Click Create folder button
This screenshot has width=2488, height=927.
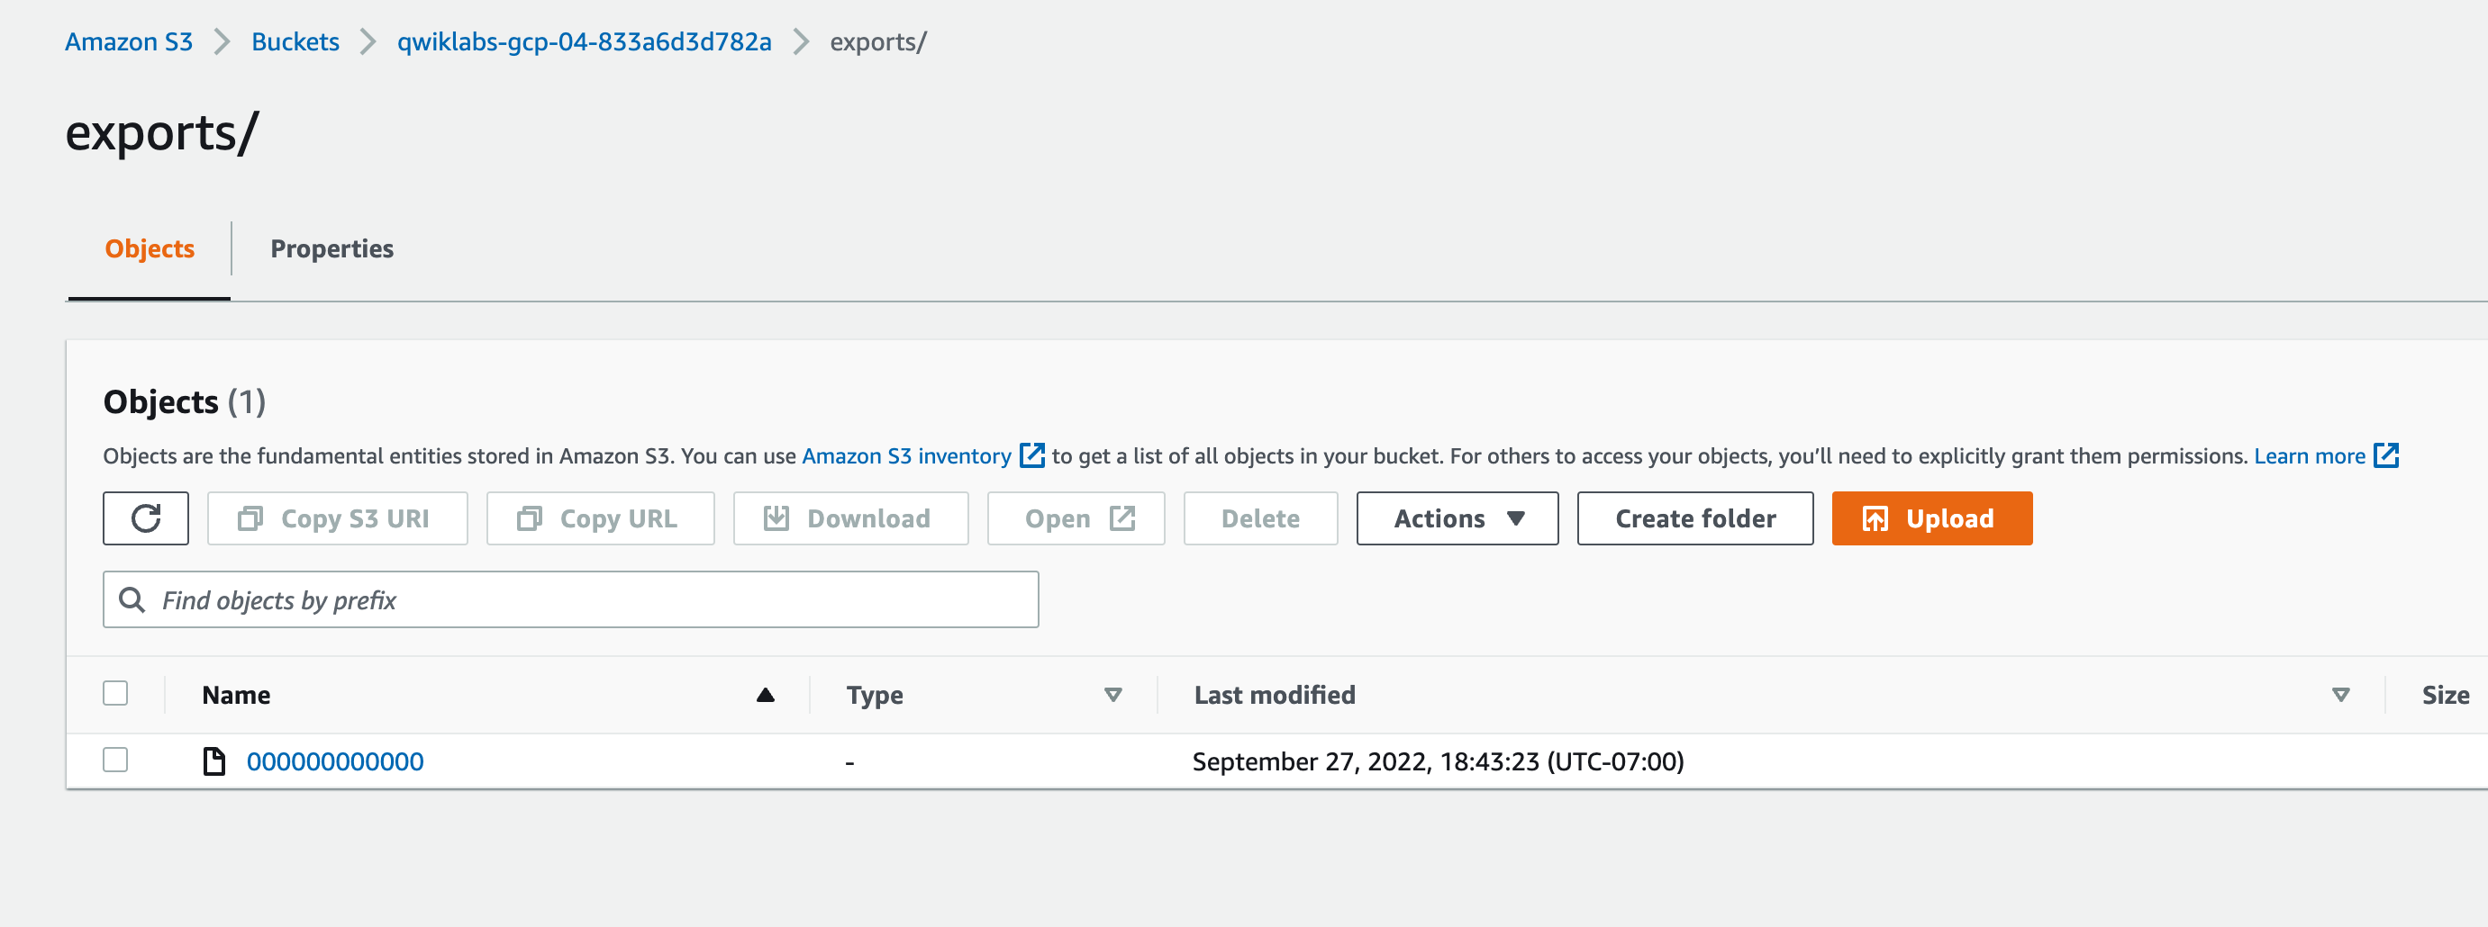(x=1695, y=518)
